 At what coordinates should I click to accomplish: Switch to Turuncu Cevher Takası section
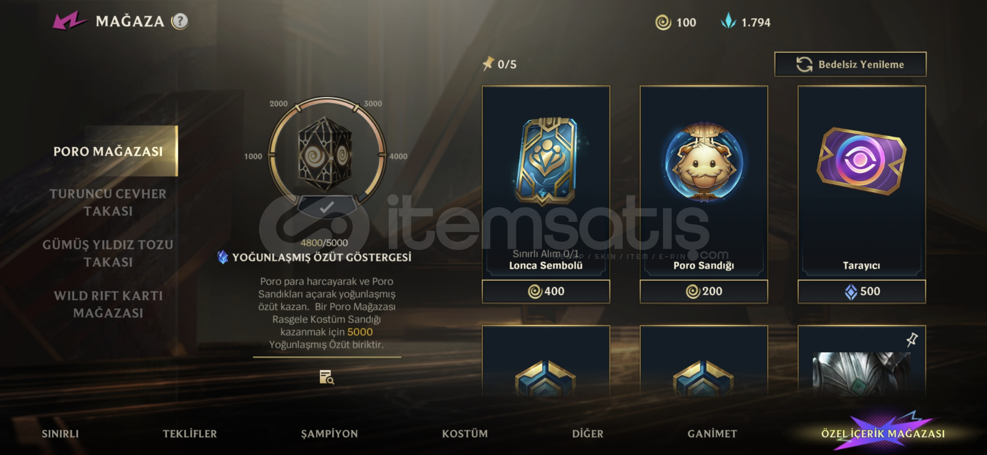(x=108, y=202)
